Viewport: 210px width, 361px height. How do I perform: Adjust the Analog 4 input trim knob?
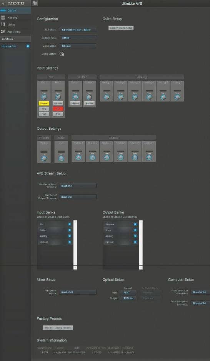pyautogui.click(x=149, y=97)
